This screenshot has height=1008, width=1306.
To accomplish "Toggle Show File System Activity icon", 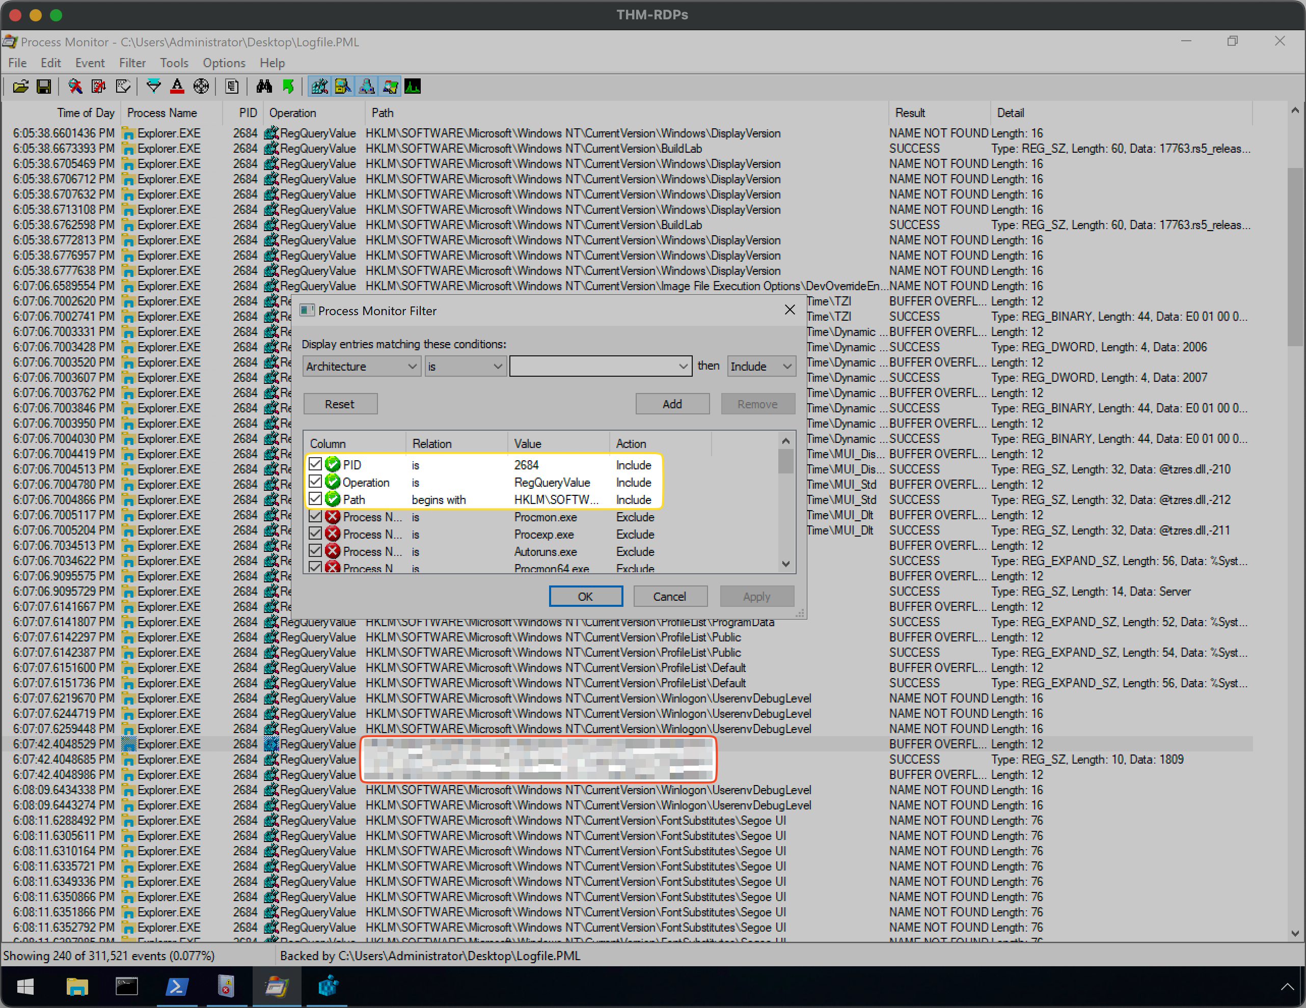I will tap(343, 87).
